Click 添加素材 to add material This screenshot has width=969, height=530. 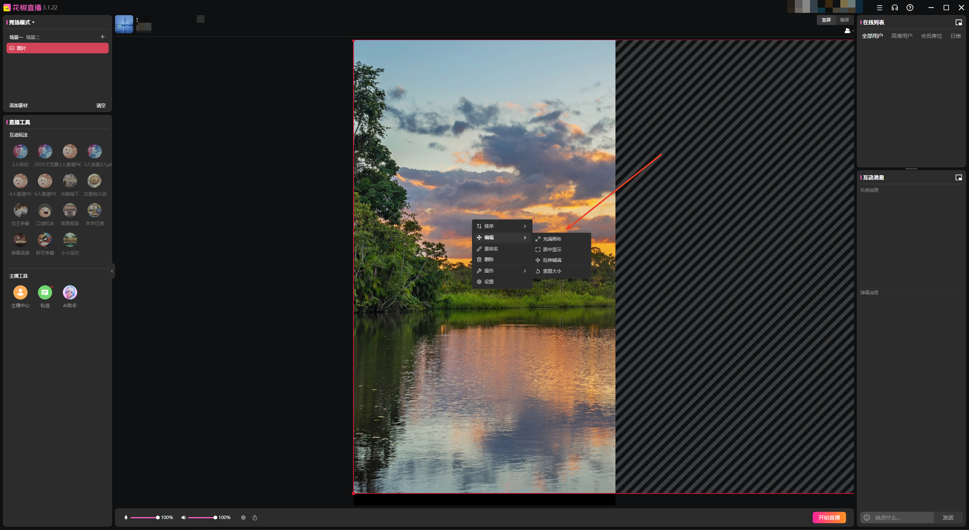point(19,106)
